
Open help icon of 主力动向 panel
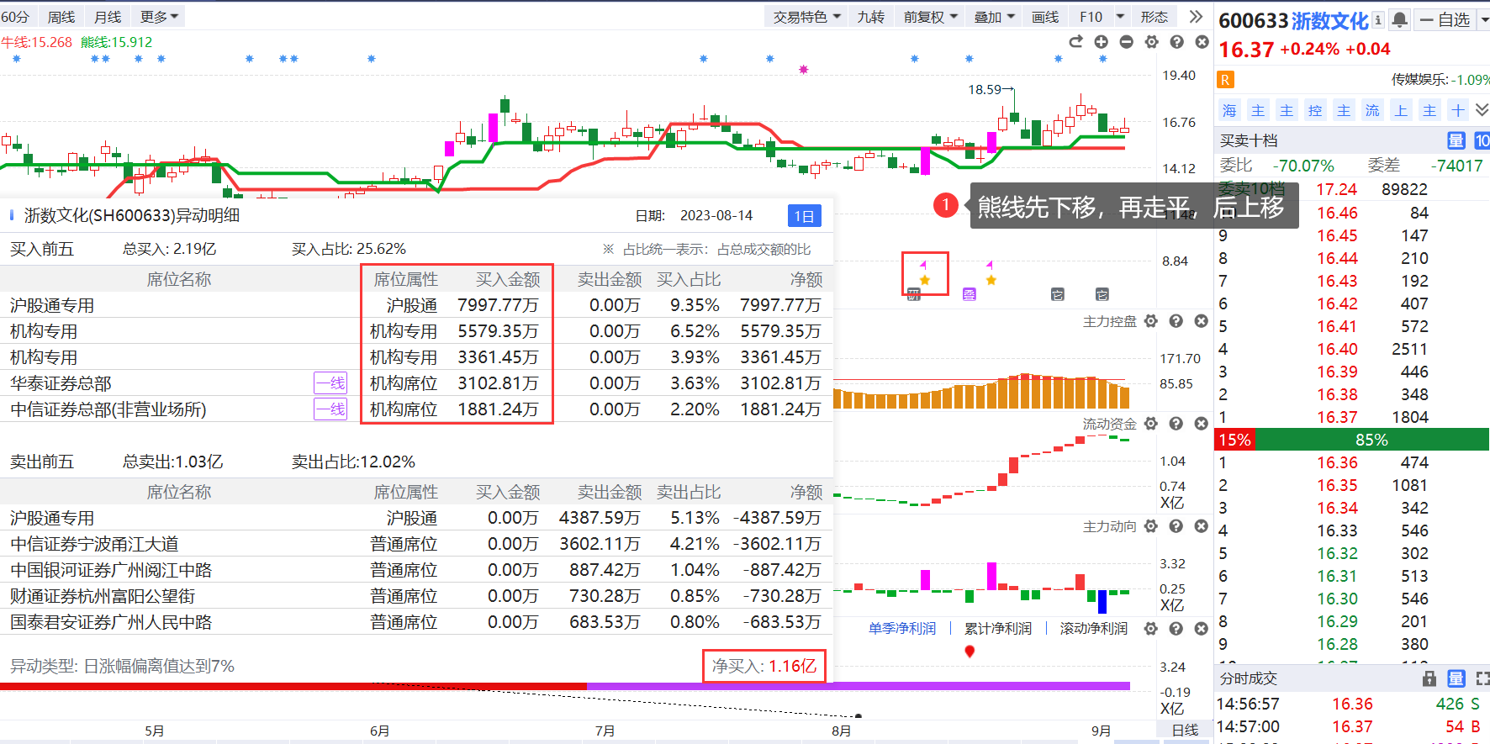pyautogui.click(x=1176, y=525)
